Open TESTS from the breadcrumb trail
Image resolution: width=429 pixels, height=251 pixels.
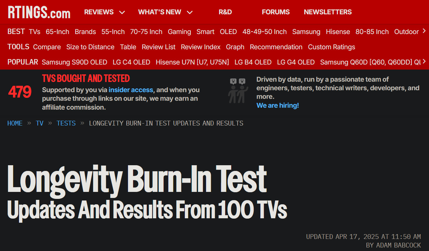[66, 123]
